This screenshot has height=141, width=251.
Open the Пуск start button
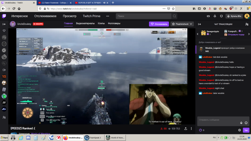pos(4,138)
